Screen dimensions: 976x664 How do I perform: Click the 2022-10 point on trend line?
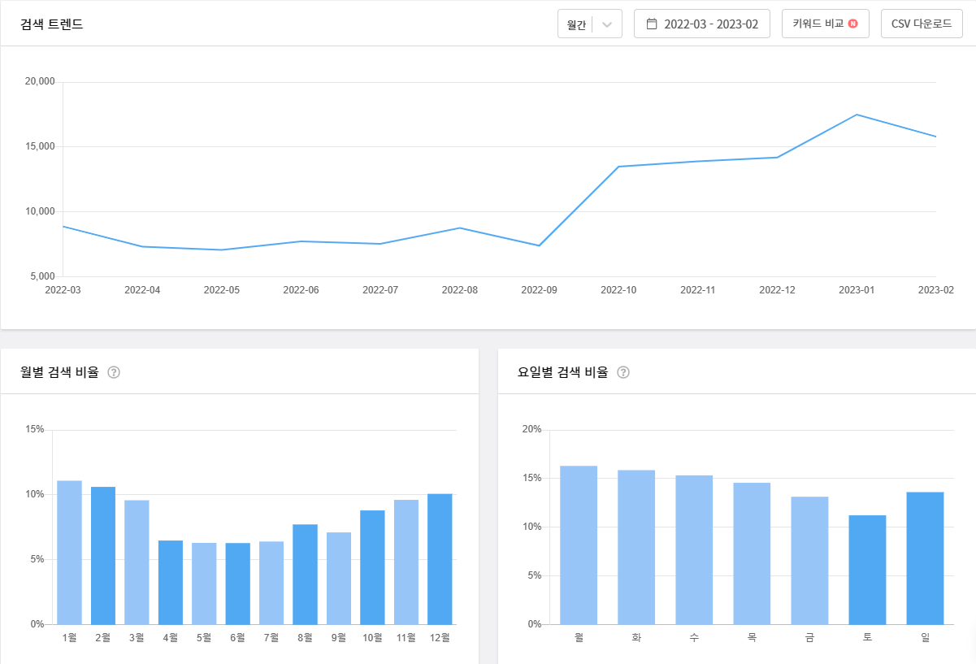pyautogui.click(x=618, y=167)
